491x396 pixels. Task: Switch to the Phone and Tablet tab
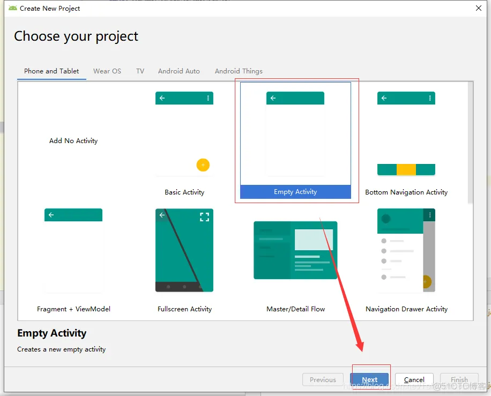pyautogui.click(x=51, y=71)
